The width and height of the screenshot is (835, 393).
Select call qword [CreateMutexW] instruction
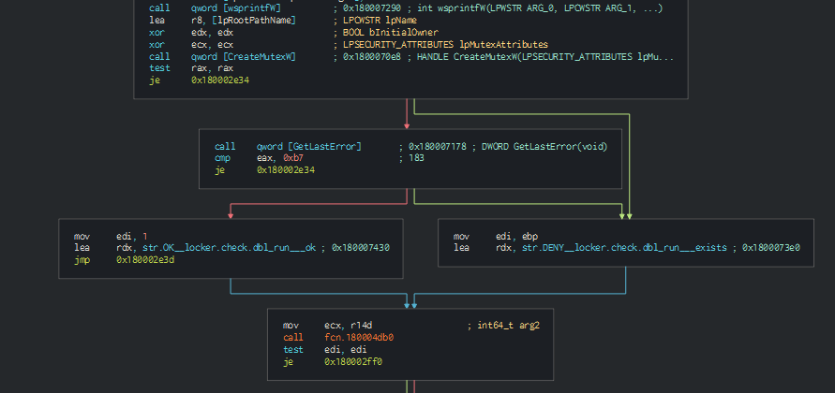pyautogui.click(x=223, y=56)
